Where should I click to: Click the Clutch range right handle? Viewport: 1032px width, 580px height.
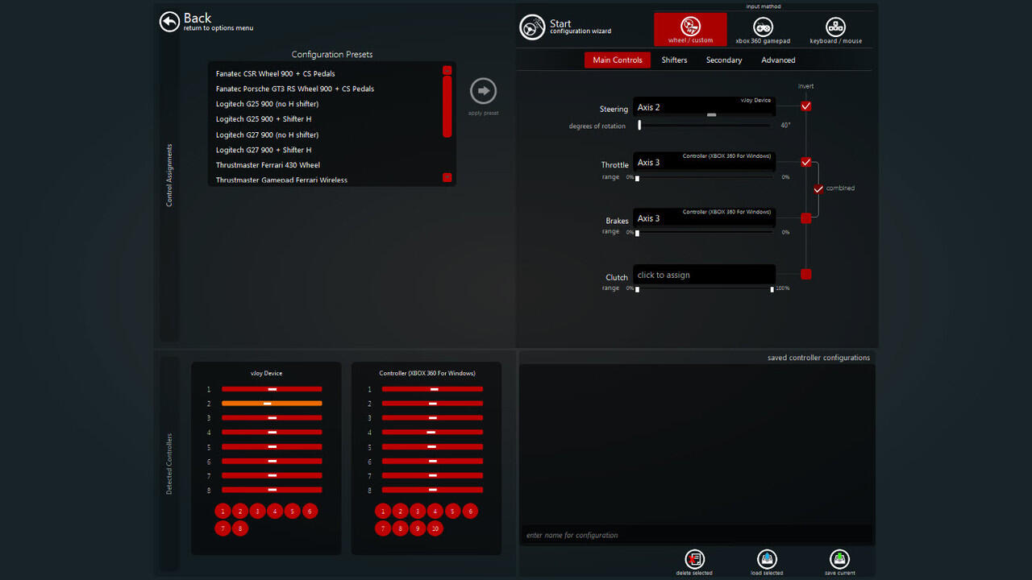coord(772,288)
